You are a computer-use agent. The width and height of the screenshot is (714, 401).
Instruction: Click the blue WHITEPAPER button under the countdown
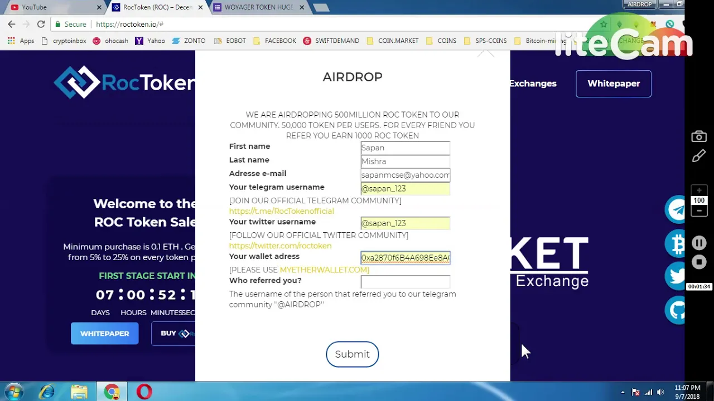coord(104,334)
